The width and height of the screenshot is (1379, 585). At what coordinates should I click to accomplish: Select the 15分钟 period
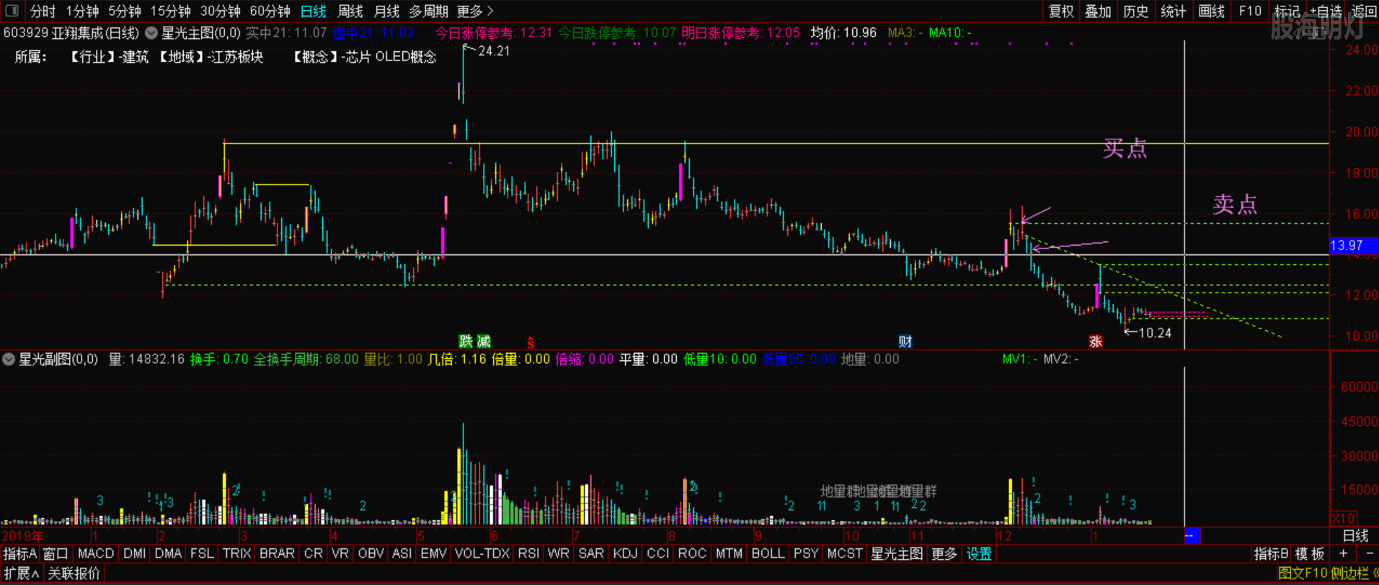click(x=171, y=12)
